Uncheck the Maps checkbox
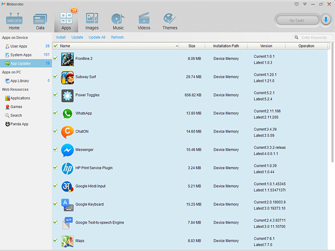Image resolution: width=335 pixels, height=251 pixels. pyautogui.click(x=55, y=240)
